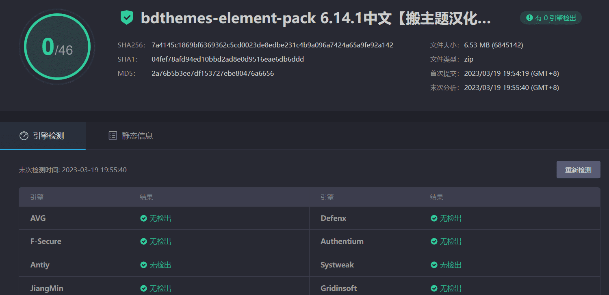This screenshot has width=609, height=295.
Task: Click the MD5 hash value
Action: coord(212,73)
